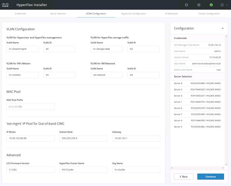This screenshot has height=186, width=231.
Task: Focus the UCS Firmware Version field
Action: (31, 170)
